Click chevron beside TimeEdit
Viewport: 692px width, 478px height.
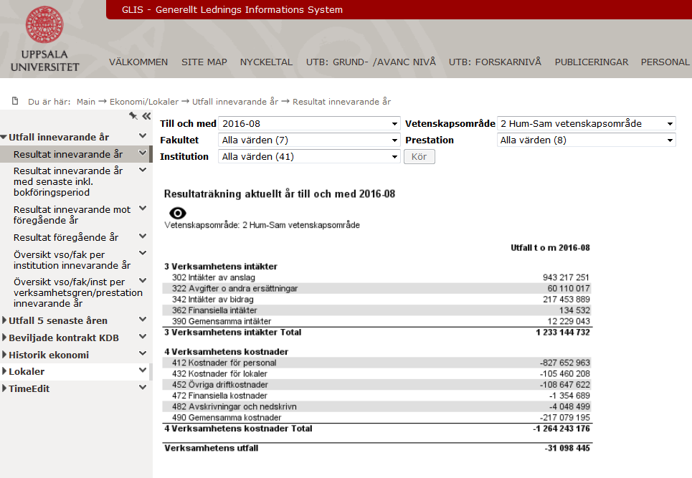[143, 387]
